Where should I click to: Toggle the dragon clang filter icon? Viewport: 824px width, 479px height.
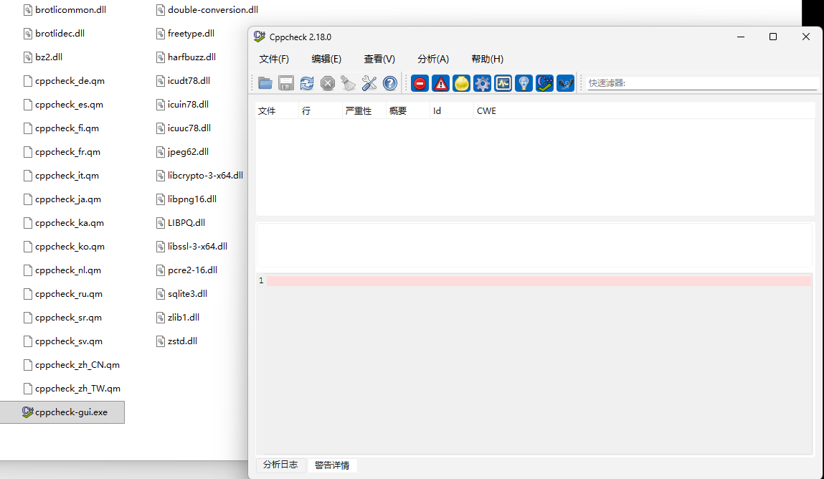pos(565,83)
